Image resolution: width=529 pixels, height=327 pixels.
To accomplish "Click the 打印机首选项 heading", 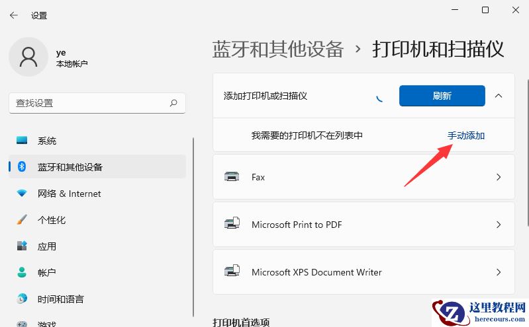I will point(241,322).
